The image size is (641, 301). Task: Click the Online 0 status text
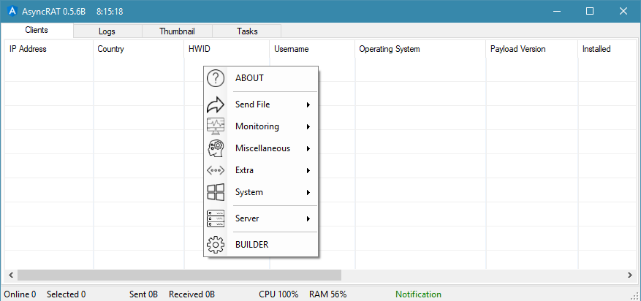click(x=20, y=294)
